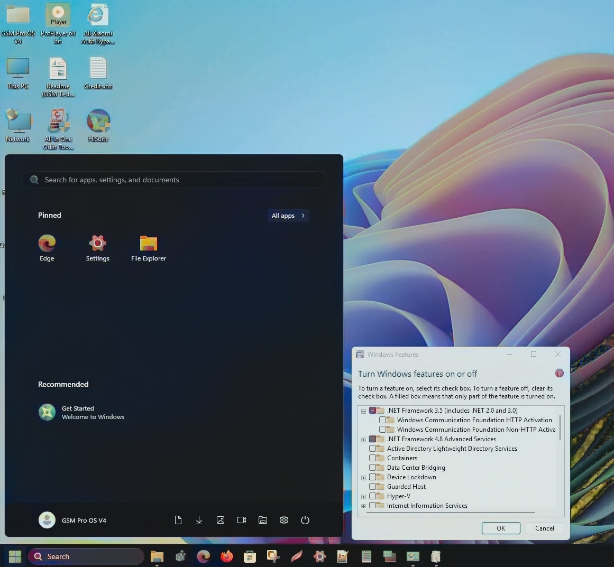Select Network desktop icon
Screen dimensions: 614x567
[x=18, y=125]
